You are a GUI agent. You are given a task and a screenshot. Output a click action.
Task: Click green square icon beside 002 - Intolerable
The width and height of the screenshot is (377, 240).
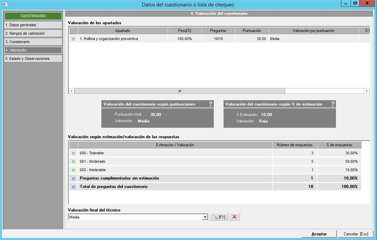point(73,170)
